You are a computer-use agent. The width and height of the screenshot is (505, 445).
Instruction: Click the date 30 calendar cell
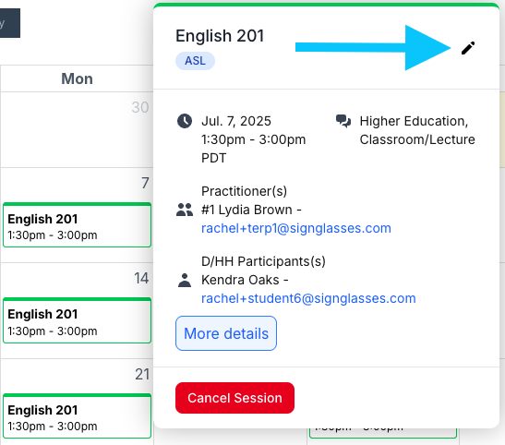pos(77,129)
